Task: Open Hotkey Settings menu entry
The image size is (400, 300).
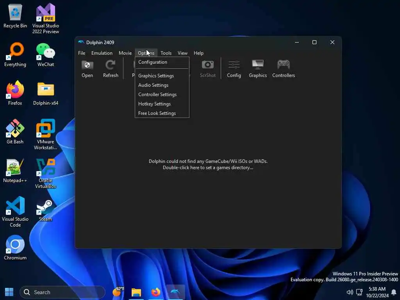Action: [x=162, y=104]
